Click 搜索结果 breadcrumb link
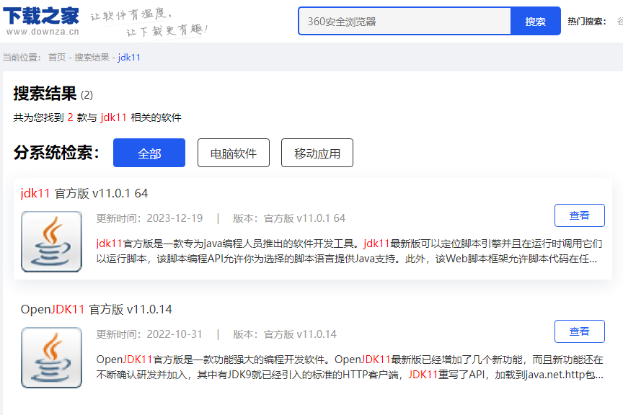The height and width of the screenshot is (415, 623). (x=92, y=58)
